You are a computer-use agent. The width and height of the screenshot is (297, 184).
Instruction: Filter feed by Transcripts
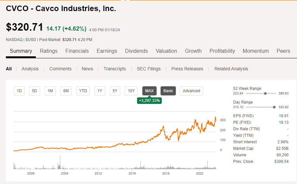point(115,69)
